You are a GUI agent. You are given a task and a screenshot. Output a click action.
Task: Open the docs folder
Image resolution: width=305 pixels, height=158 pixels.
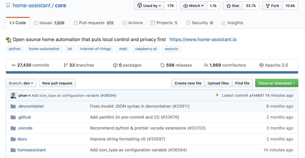tap(22, 139)
